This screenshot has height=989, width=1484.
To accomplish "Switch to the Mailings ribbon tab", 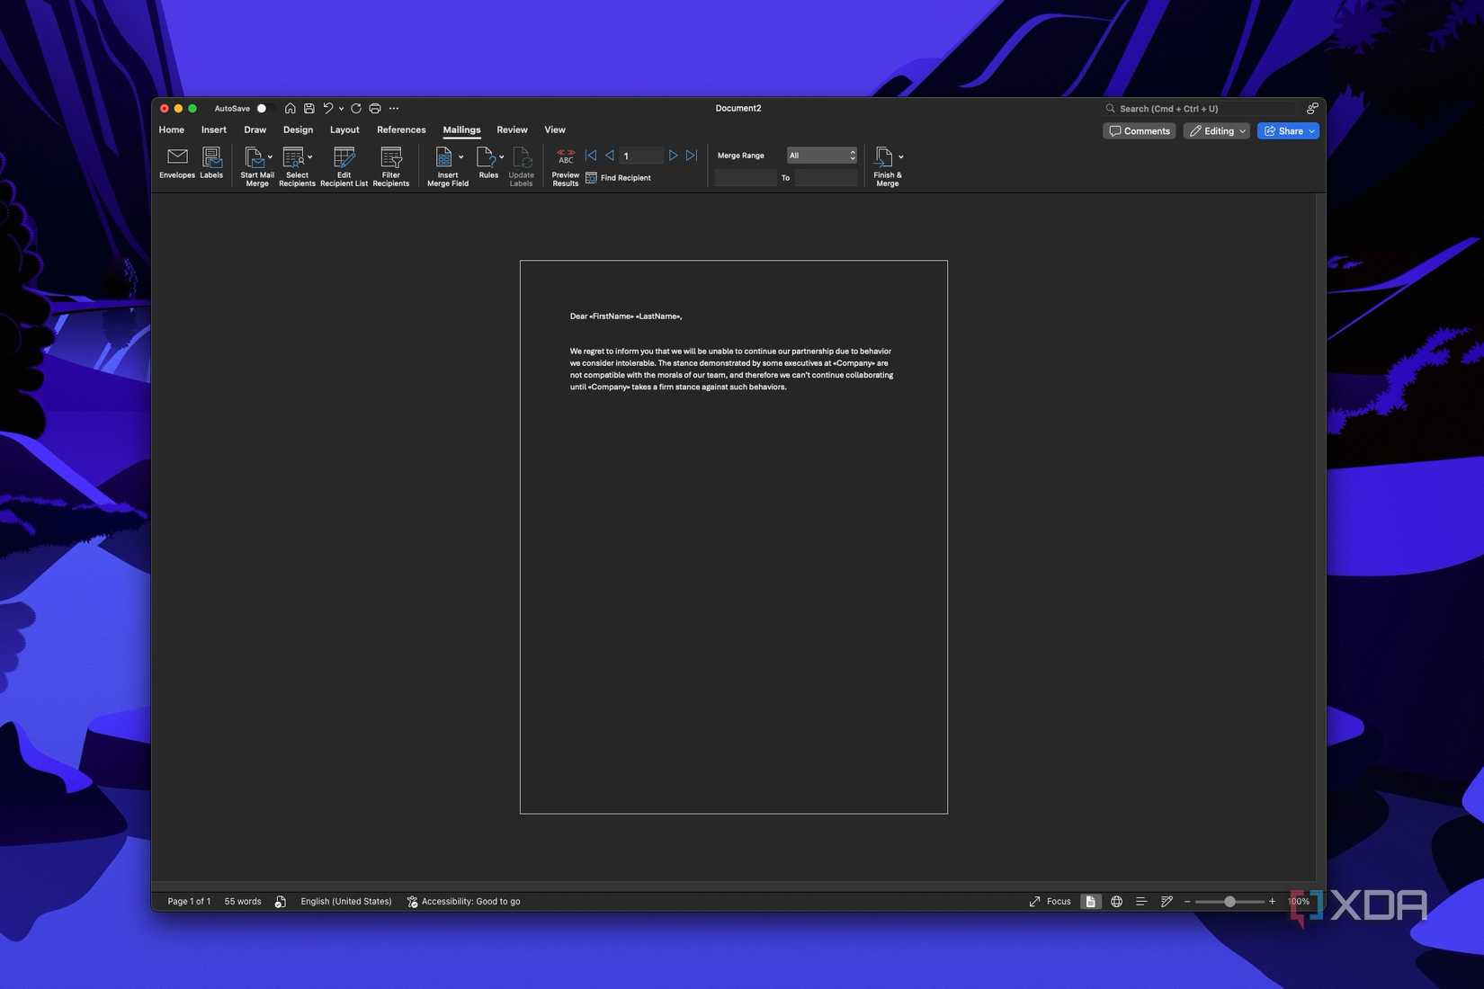I will [461, 129].
